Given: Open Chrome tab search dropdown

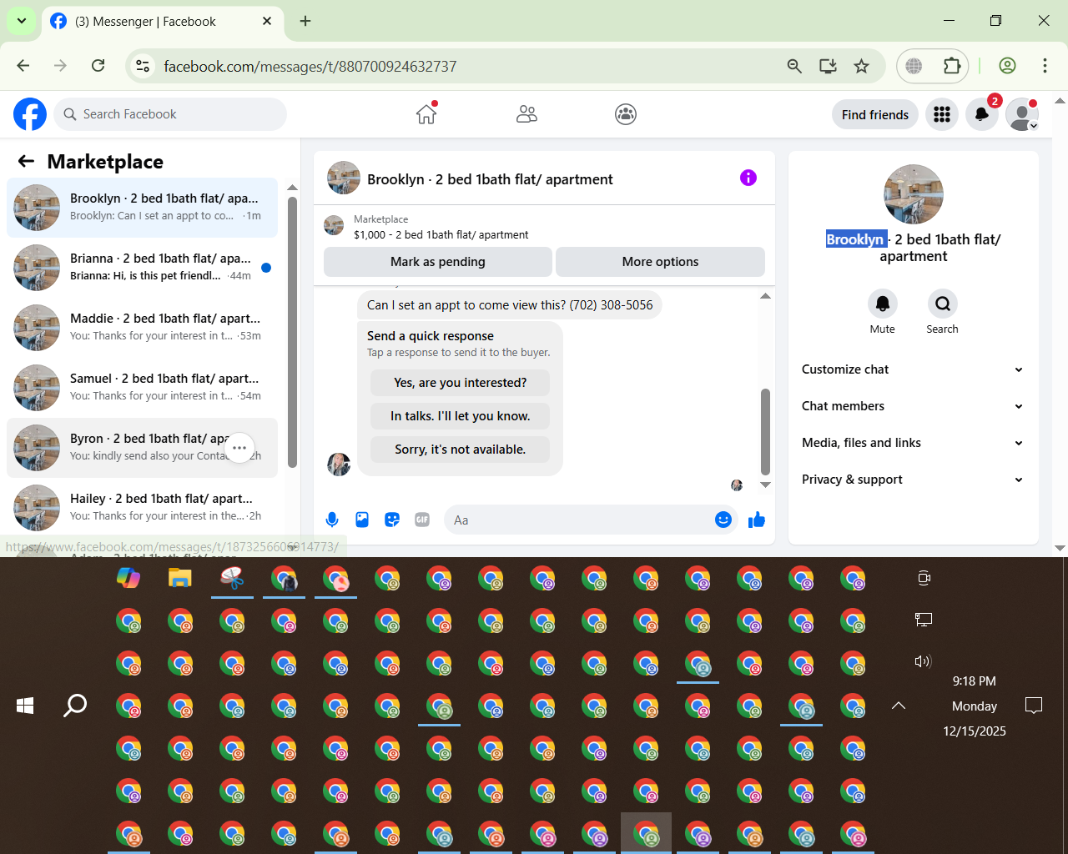Looking at the screenshot, I should [x=21, y=21].
